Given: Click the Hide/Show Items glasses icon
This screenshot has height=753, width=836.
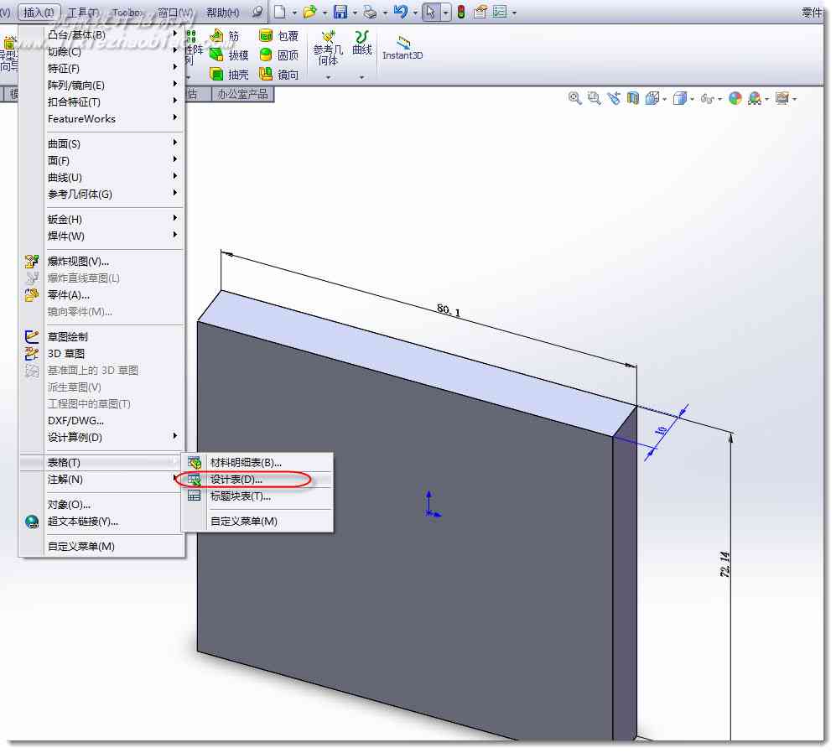Looking at the screenshot, I should tap(708, 99).
